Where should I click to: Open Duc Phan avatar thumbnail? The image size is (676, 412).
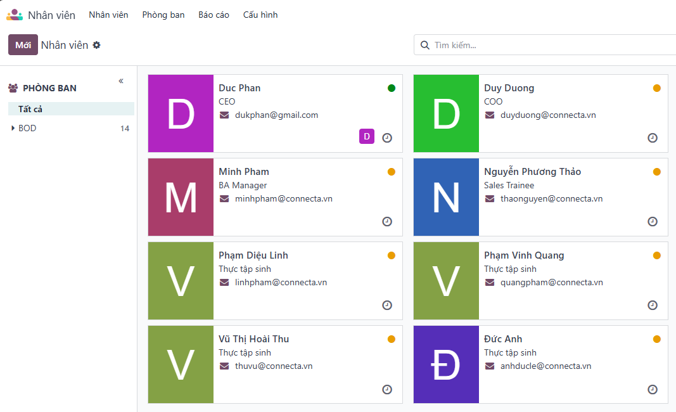[181, 113]
